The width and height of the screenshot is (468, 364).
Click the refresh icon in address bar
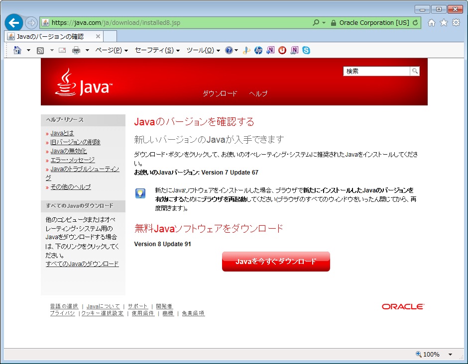point(416,23)
